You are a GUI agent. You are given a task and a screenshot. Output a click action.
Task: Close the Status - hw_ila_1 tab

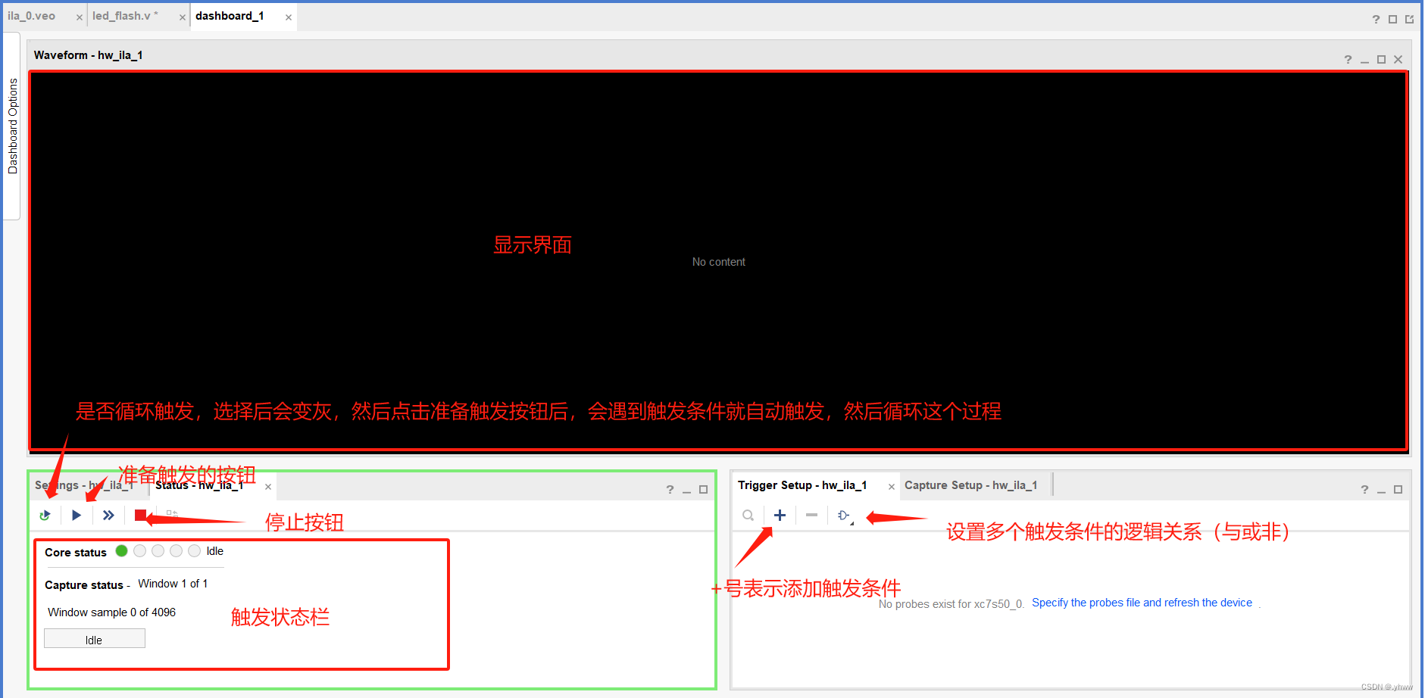point(267,487)
